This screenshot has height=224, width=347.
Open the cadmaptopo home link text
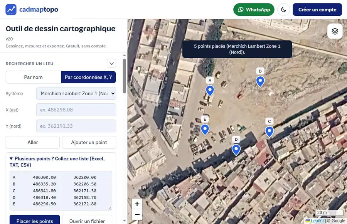pos(39,10)
